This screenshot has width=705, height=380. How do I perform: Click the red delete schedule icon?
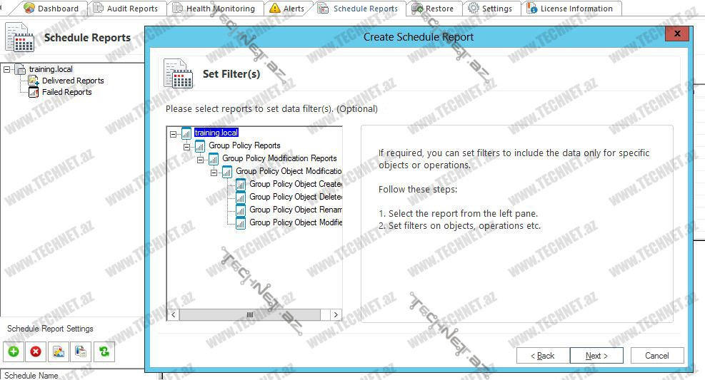(36, 351)
